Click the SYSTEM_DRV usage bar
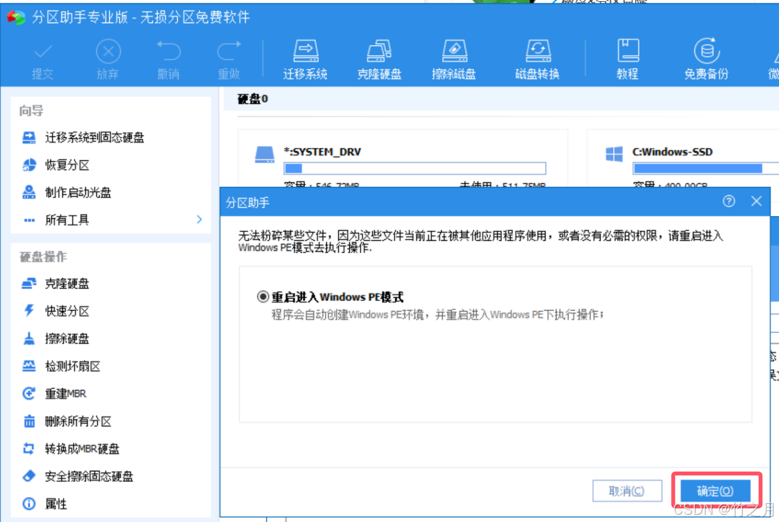This screenshot has width=779, height=522. [415, 168]
